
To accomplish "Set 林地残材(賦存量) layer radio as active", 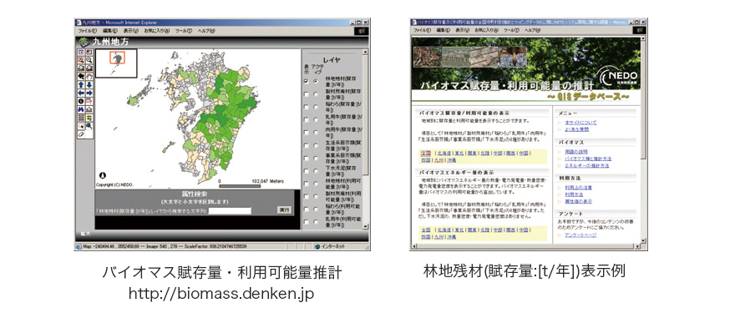I will (316, 81).
